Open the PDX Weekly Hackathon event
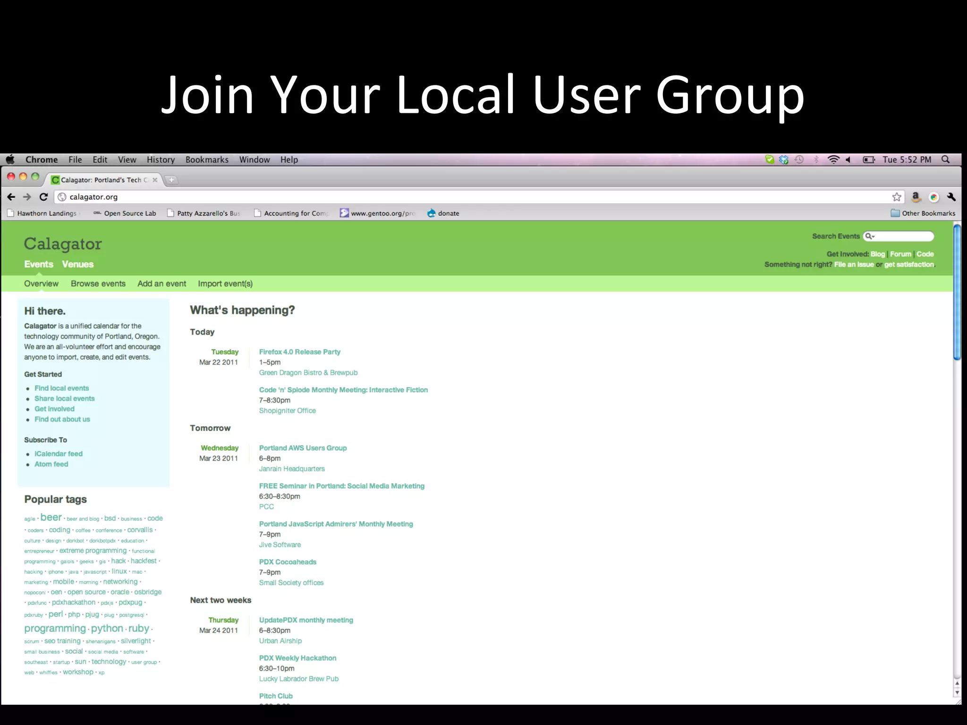Image resolution: width=967 pixels, height=725 pixels. pos(297,658)
